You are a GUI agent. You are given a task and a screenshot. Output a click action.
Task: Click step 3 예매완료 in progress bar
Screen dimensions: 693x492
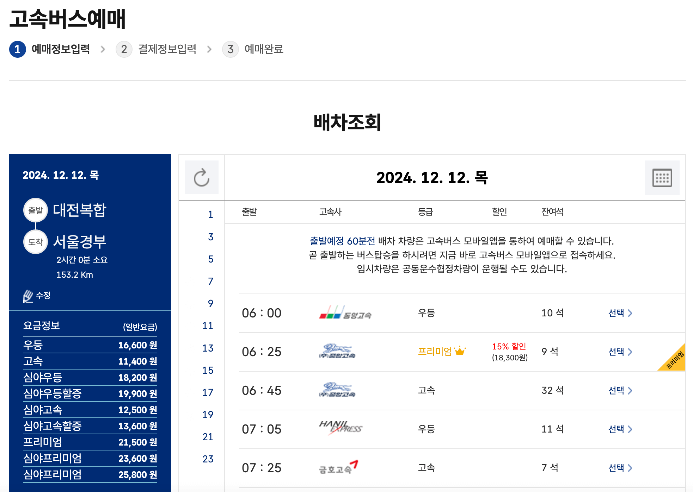pyautogui.click(x=264, y=49)
